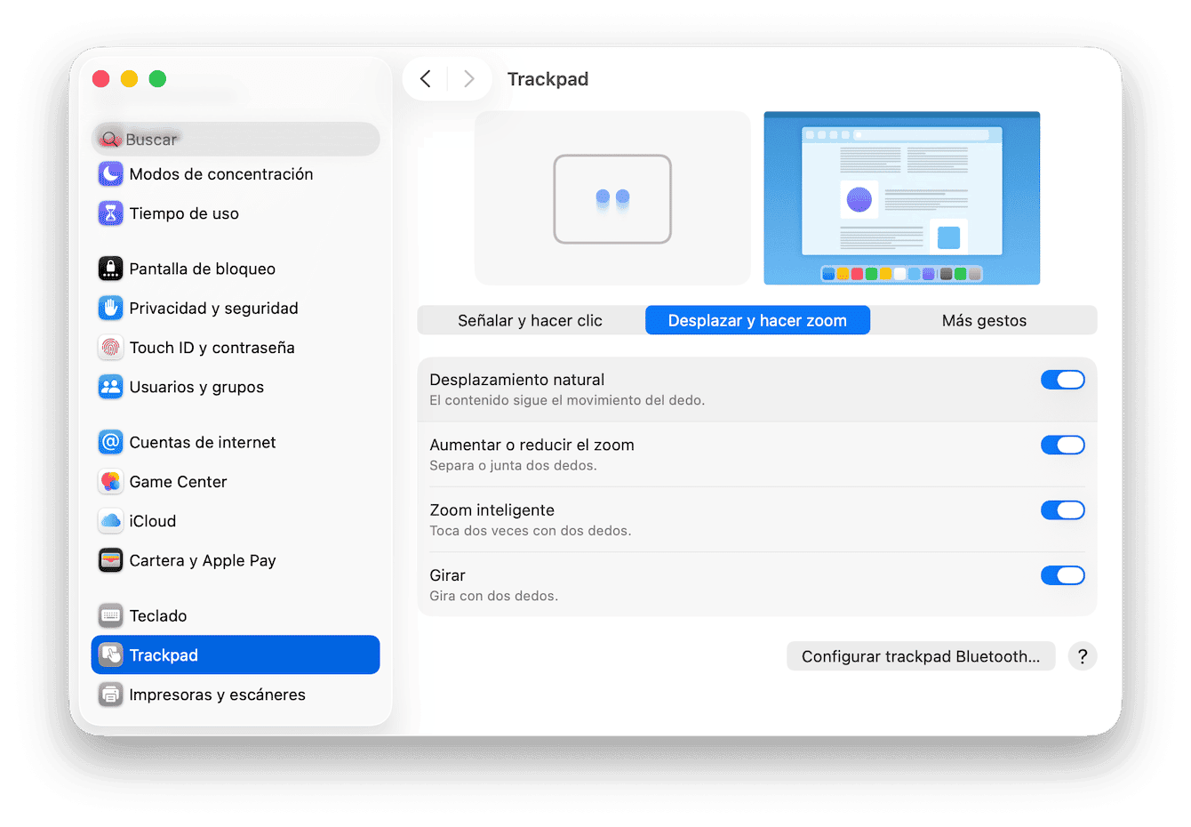The width and height of the screenshot is (1191, 827).
Task: Go forward with the right chevron
Action: point(468,79)
